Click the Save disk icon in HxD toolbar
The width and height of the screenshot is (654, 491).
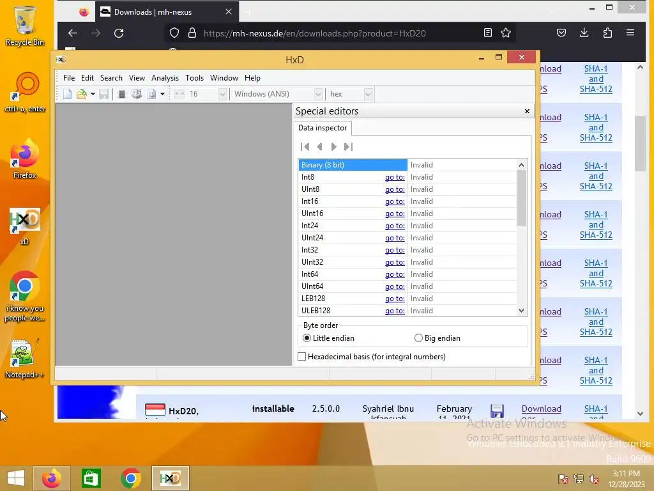tap(104, 94)
